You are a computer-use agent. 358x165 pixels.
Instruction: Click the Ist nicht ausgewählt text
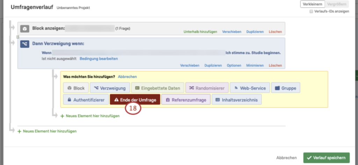(x=59, y=58)
